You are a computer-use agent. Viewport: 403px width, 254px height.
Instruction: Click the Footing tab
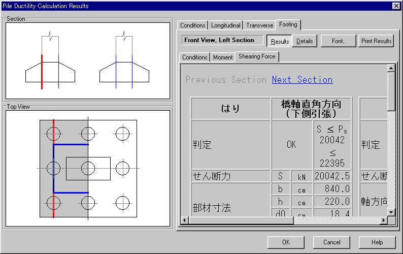(288, 24)
